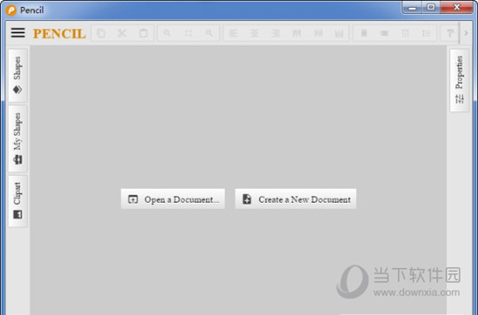Click the Align right icon
Screen dimensions: 478x315
[x=276, y=33]
